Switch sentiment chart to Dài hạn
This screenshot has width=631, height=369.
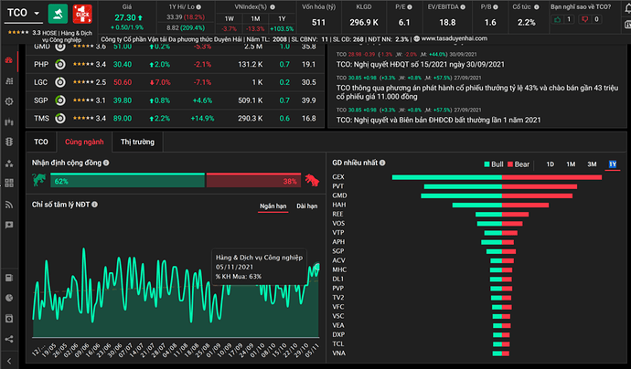308,207
